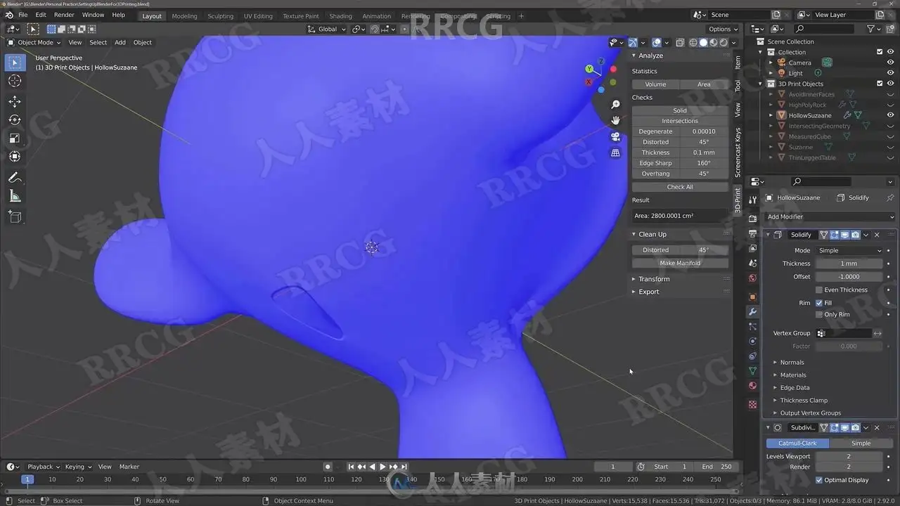This screenshot has height=506, width=900.
Task: Click the Solidify Thickness slider field
Action: pyautogui.click(x=849, y=264)
